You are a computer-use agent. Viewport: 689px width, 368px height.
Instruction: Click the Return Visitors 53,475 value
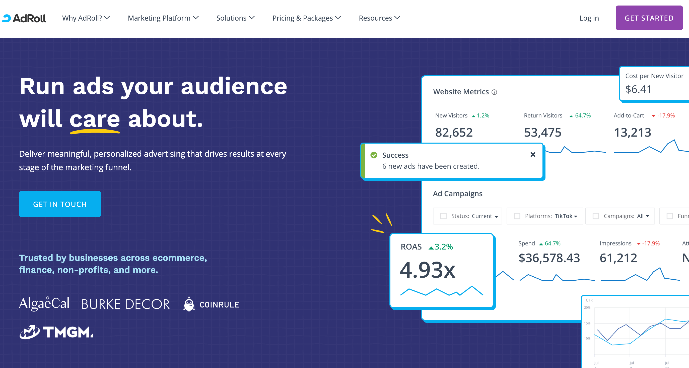pos(542,133)
